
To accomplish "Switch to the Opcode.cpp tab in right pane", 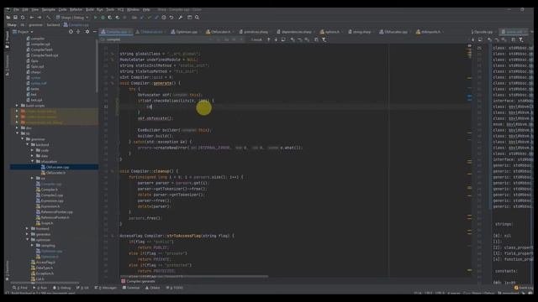I will point(483,32).
